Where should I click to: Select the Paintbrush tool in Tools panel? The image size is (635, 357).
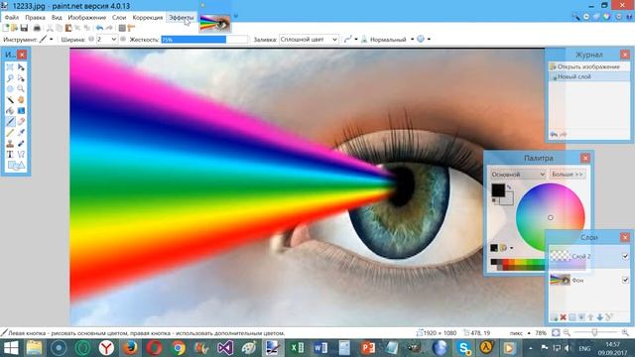point(10,121)
